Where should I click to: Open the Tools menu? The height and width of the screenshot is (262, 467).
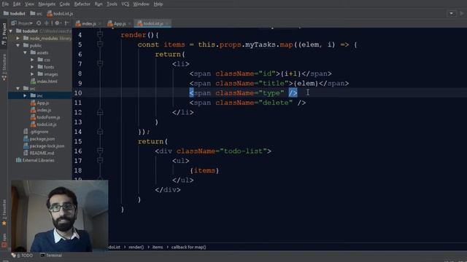tap(112, 4)
